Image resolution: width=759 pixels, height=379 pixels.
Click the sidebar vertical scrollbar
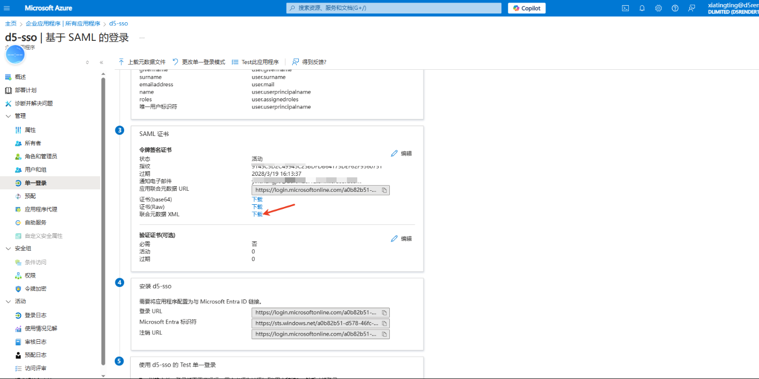(103, 222)
